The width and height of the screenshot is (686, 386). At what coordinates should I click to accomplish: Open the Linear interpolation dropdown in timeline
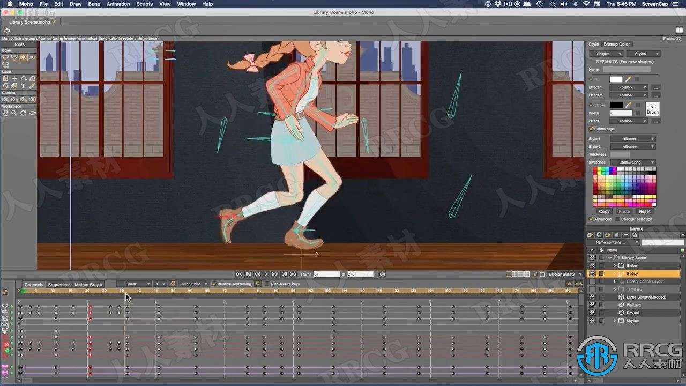(x=134, y=284)
